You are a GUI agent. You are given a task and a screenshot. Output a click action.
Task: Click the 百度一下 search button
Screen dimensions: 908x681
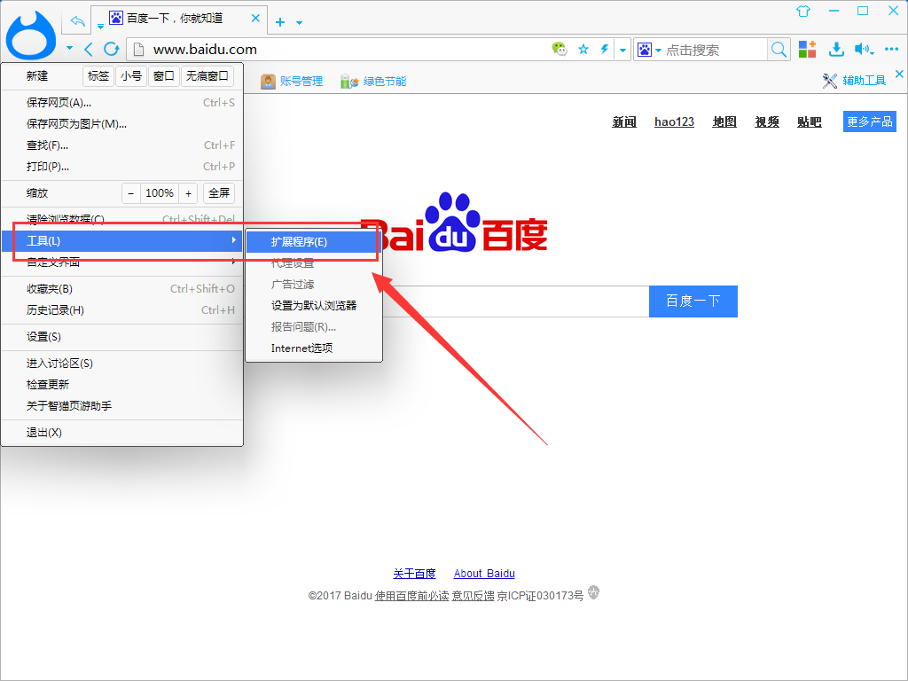coord(693,301)
